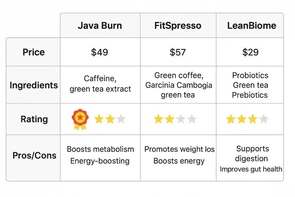Image resolution: width=295 pixels, height=197 pixels.
Task: Click the $57 price for FitSpresso
Action: [178, 52]
